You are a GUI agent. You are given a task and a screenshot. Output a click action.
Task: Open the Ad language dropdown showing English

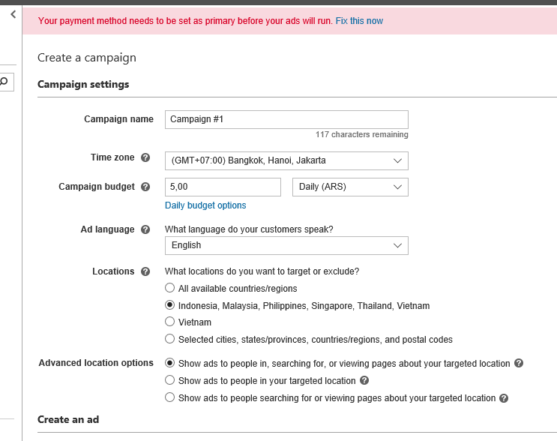286,245
